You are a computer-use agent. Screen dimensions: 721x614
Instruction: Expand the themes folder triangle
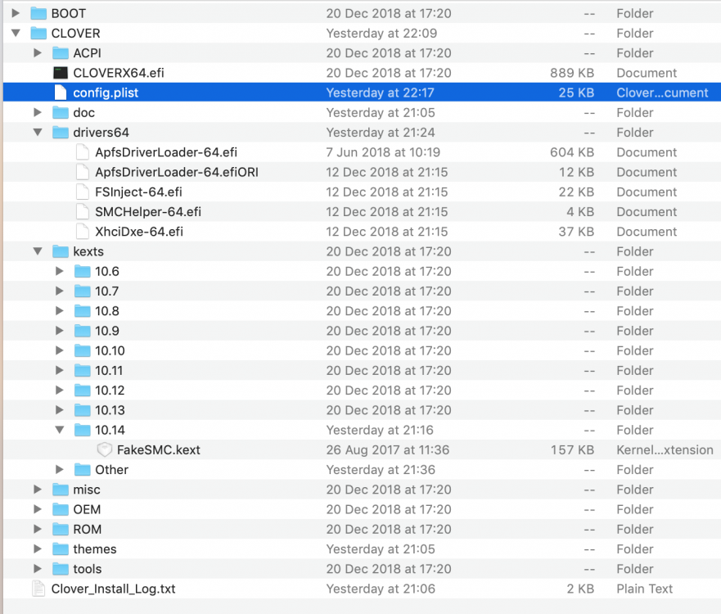tap(38, 549)
